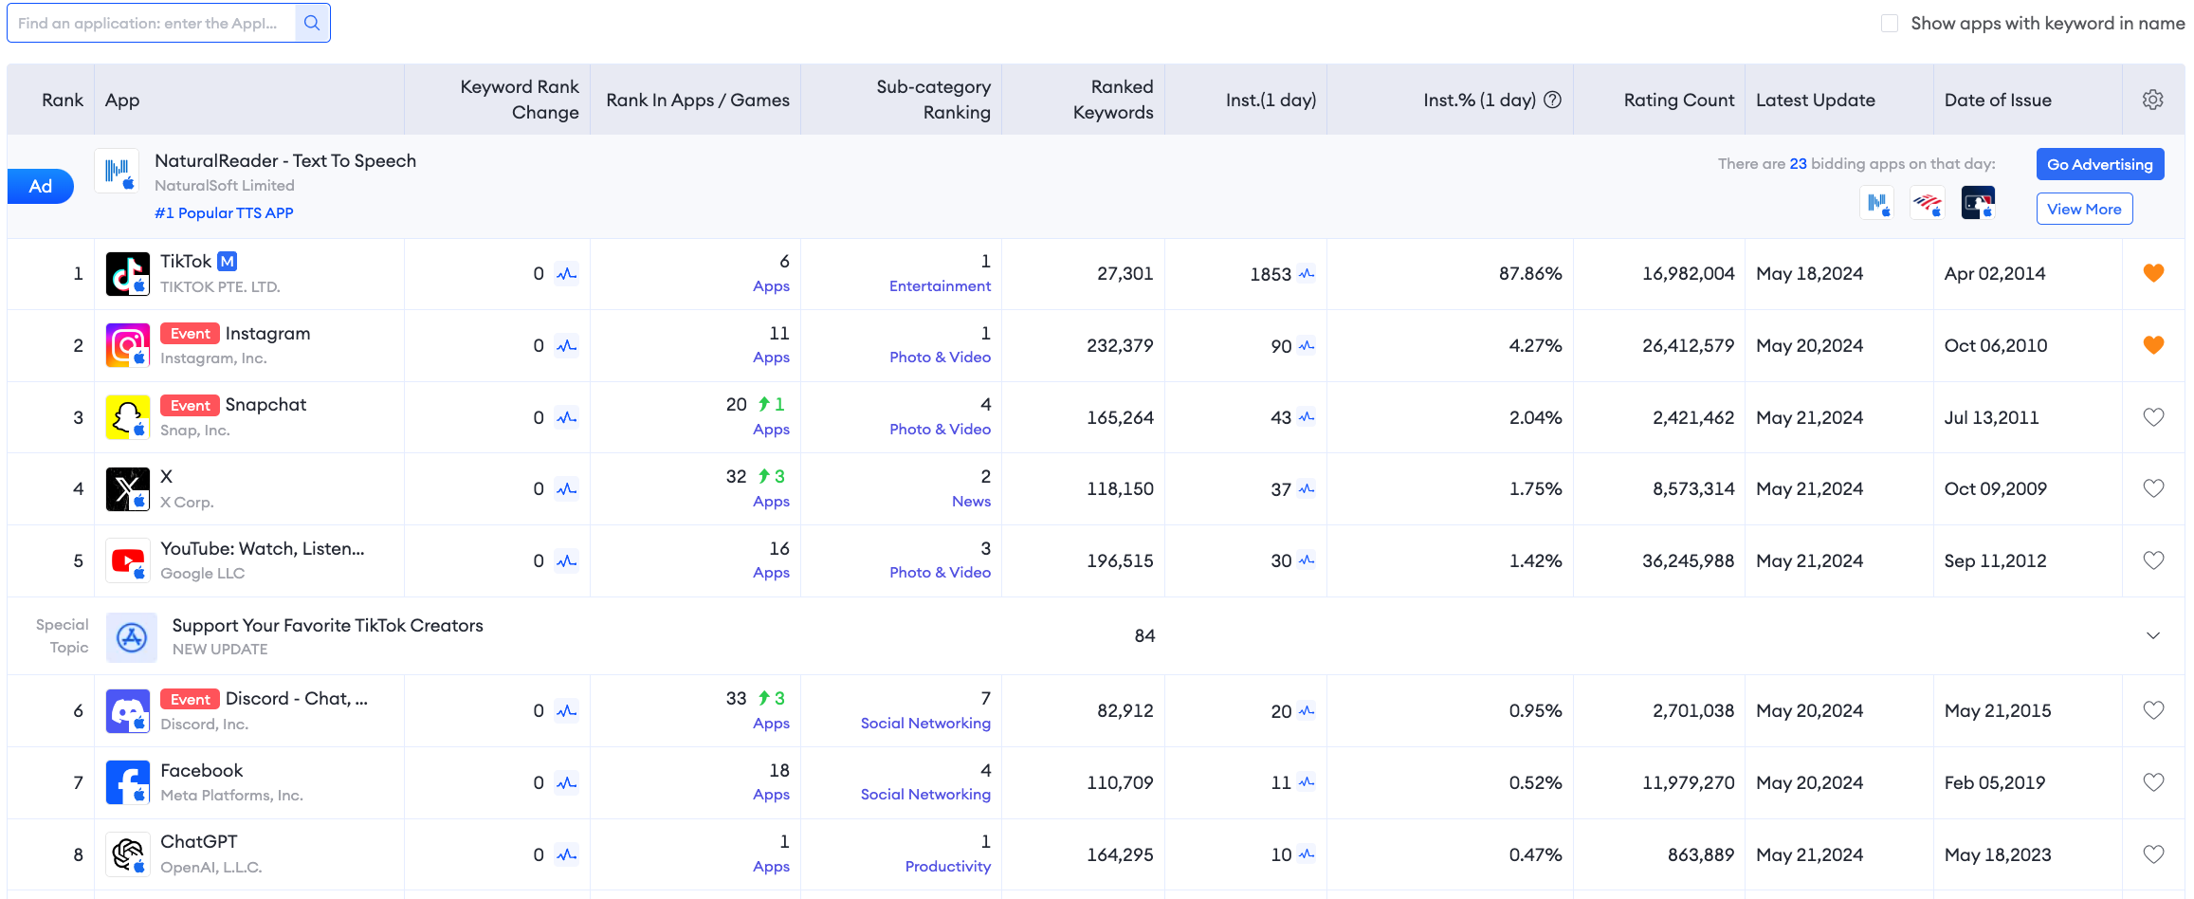Click the 23 bidding apps link
2194x899 pixels.
(1798, 163)
